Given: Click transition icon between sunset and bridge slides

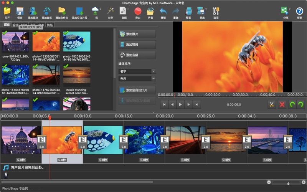Looking at the screenshot, I should pyautogui.click(x=247, y=140).
